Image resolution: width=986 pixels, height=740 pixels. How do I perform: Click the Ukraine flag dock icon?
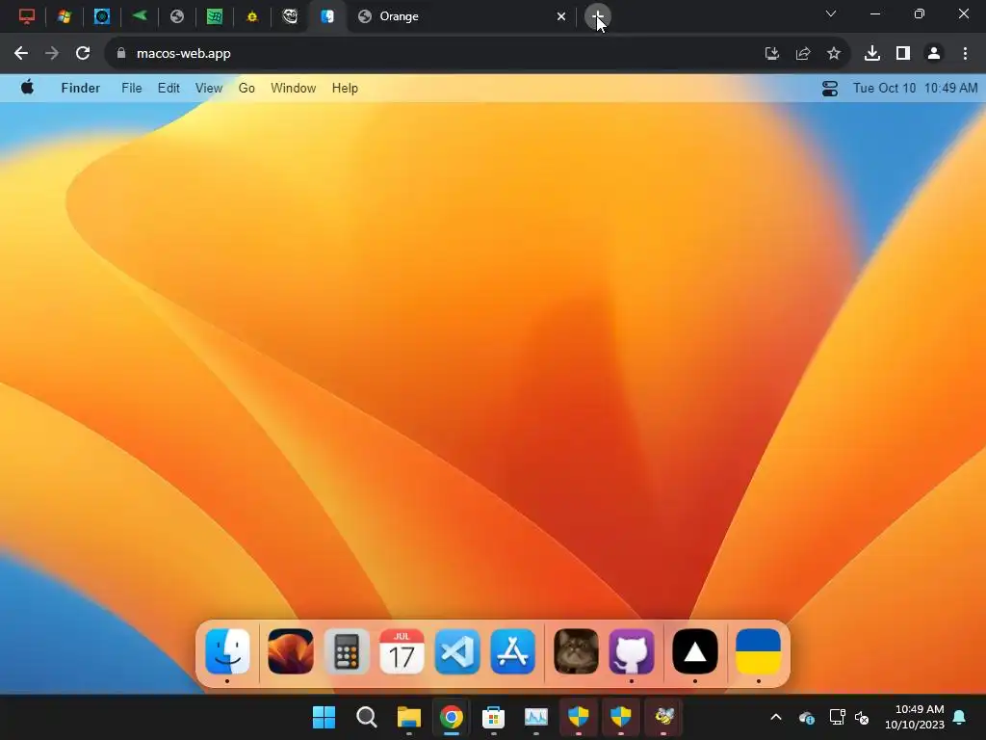click(x=759, y=651)
